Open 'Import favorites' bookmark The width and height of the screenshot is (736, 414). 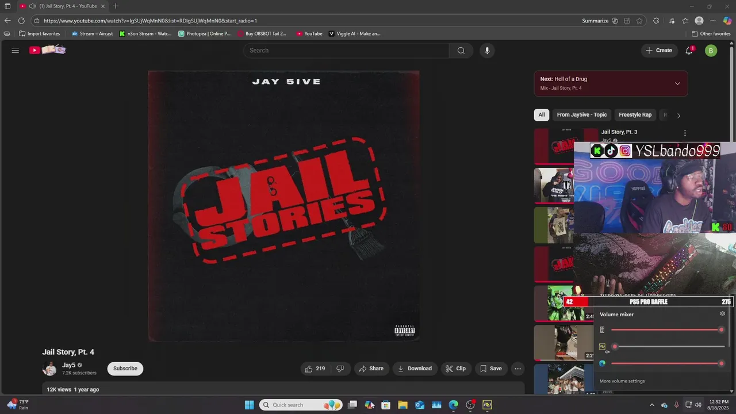(x=39, y=34)
